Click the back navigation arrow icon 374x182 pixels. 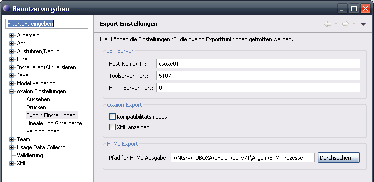328,24
